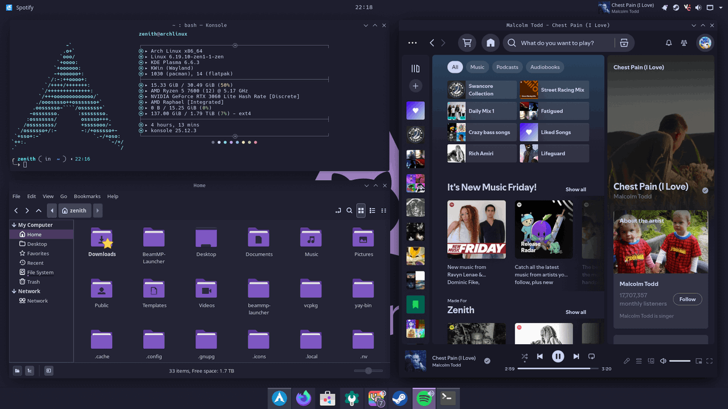Image resolution: width=728 pixels, height=409 pixels.
Task: Open zenith path button in file manager
Action: point(75,210)
